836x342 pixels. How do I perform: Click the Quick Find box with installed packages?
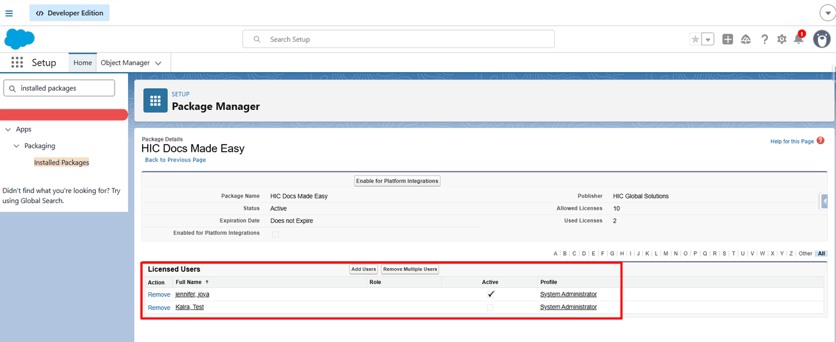coord(59,88)
